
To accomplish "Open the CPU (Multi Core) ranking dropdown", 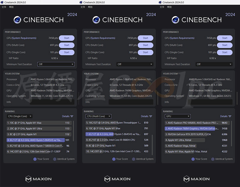I will (x=98, y=116).
